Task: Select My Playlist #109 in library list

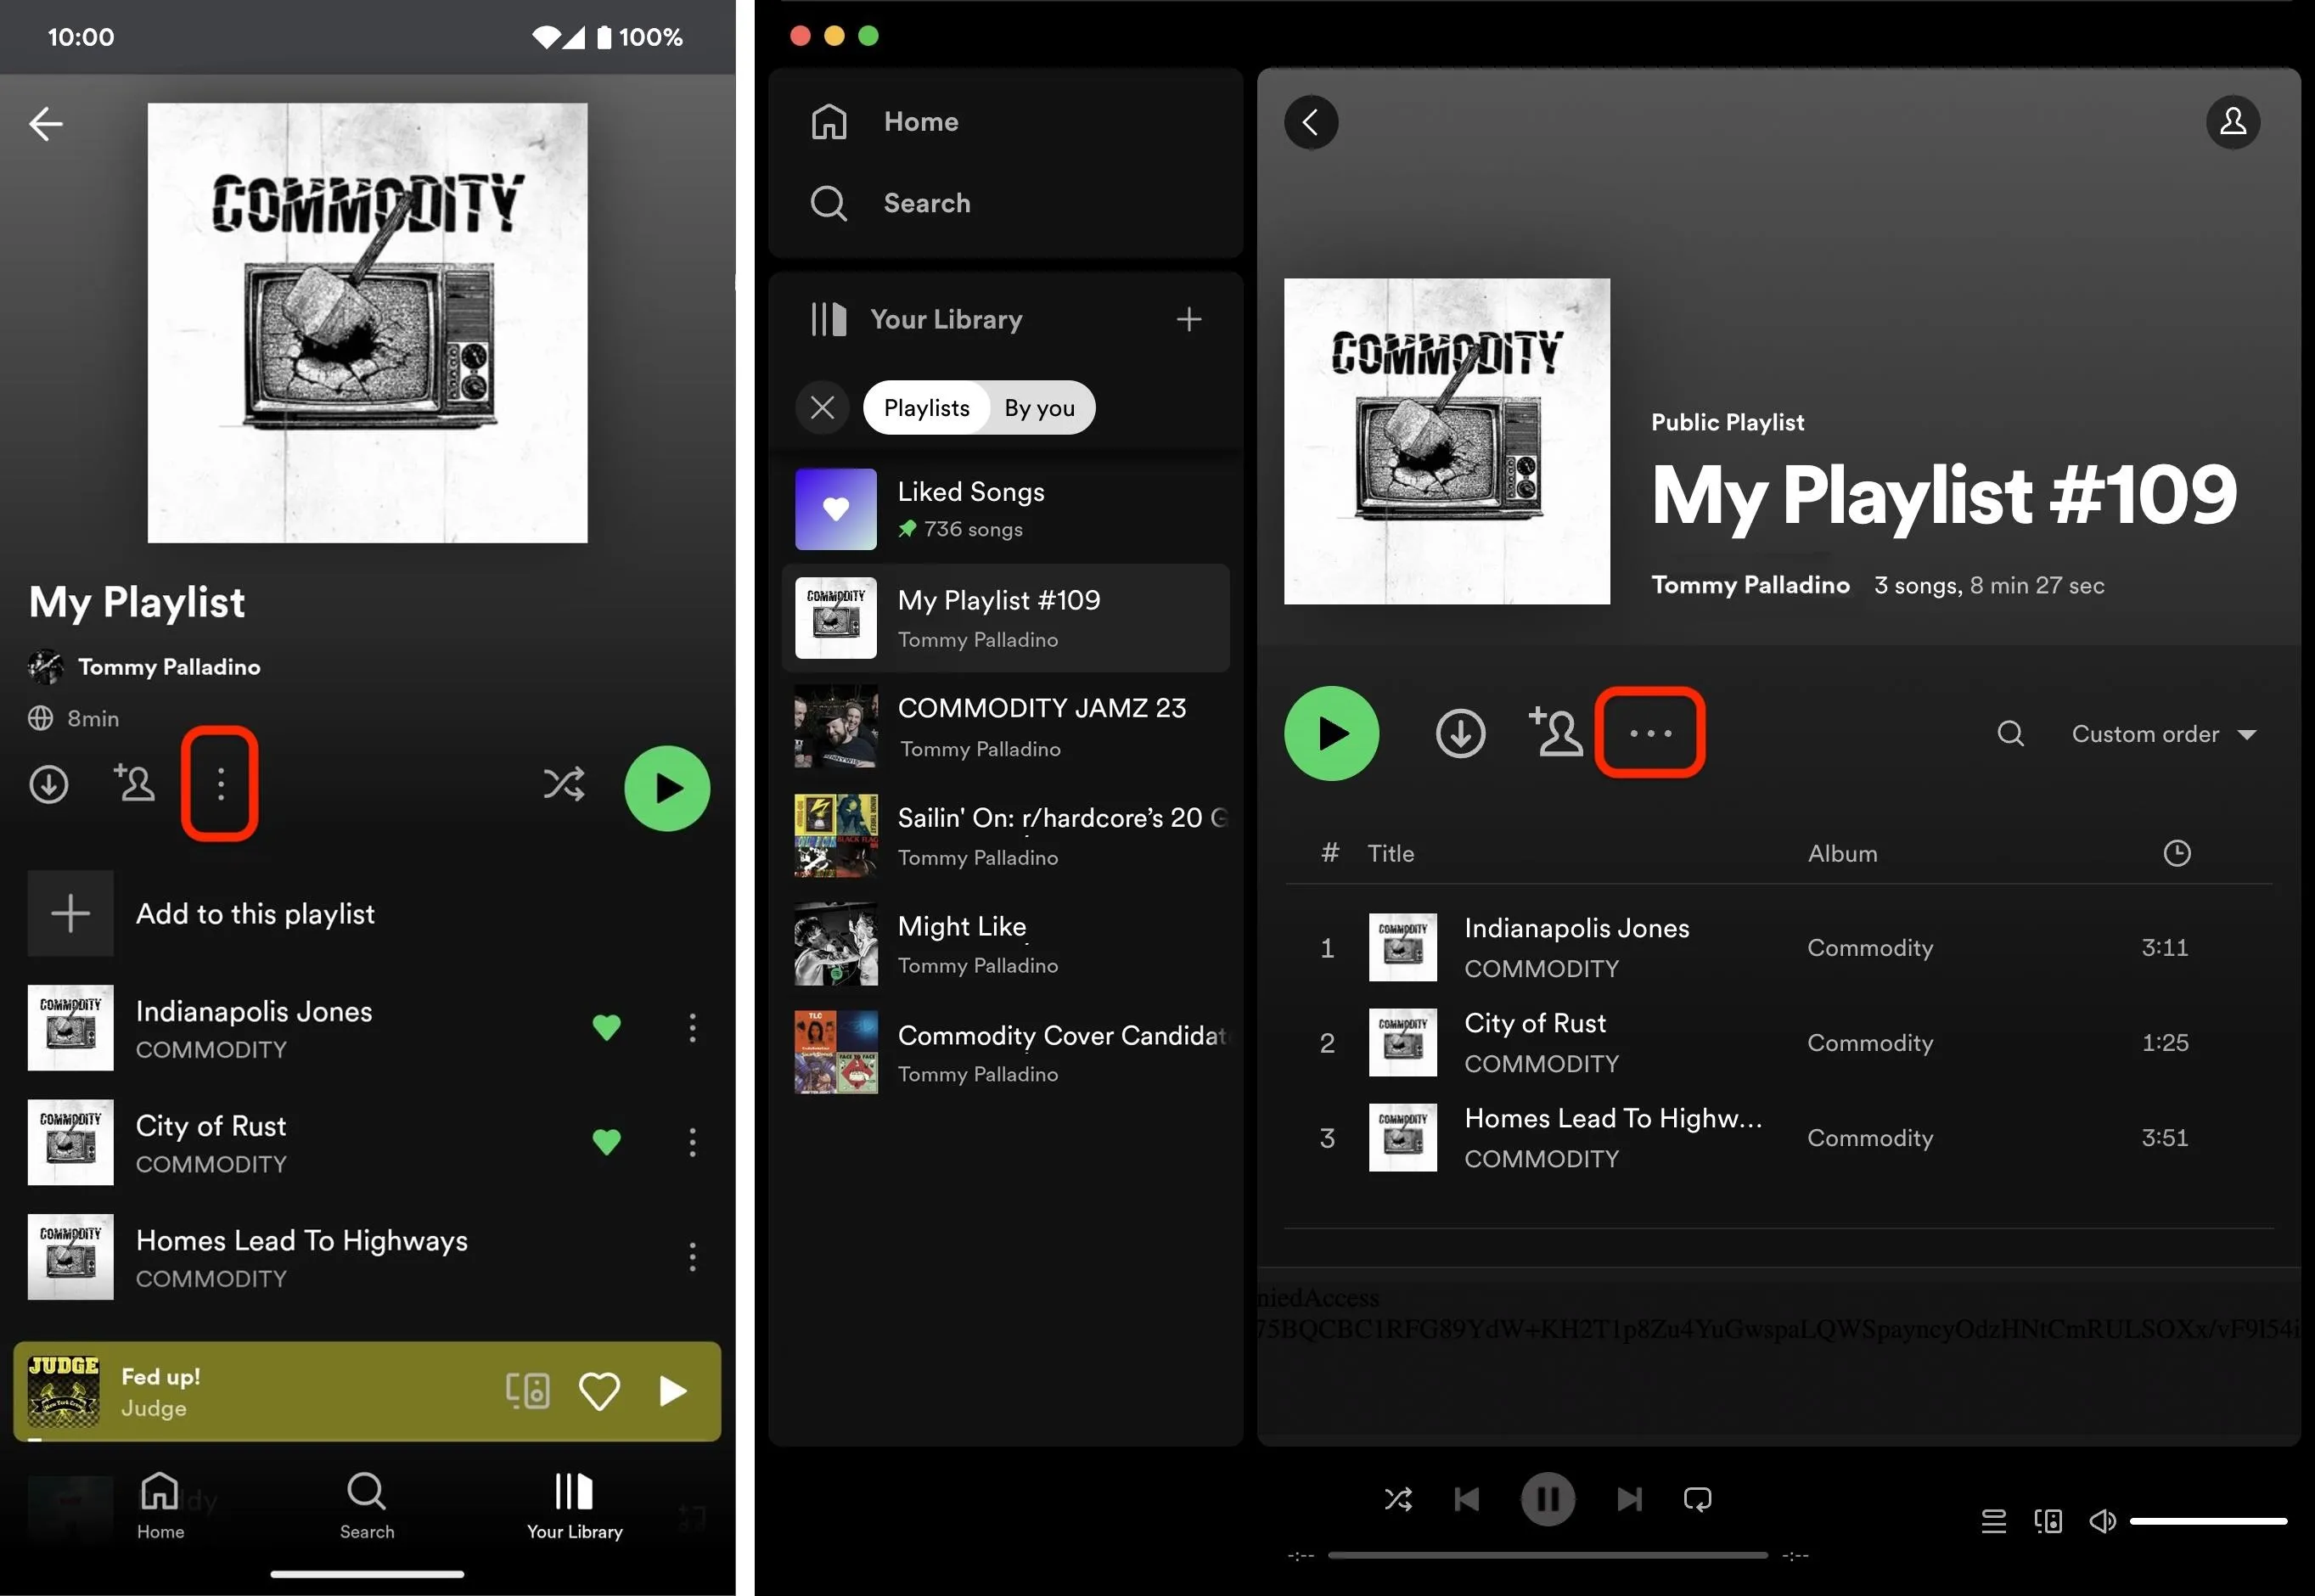Action: 1006,617
